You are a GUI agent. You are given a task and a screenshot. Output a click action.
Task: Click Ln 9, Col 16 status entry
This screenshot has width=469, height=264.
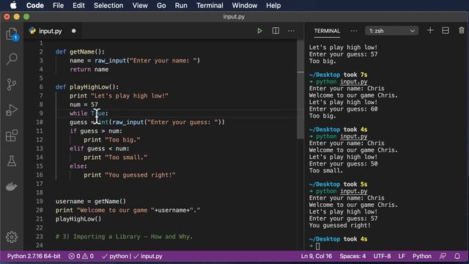pyautogui.click(x=316, y=256)
